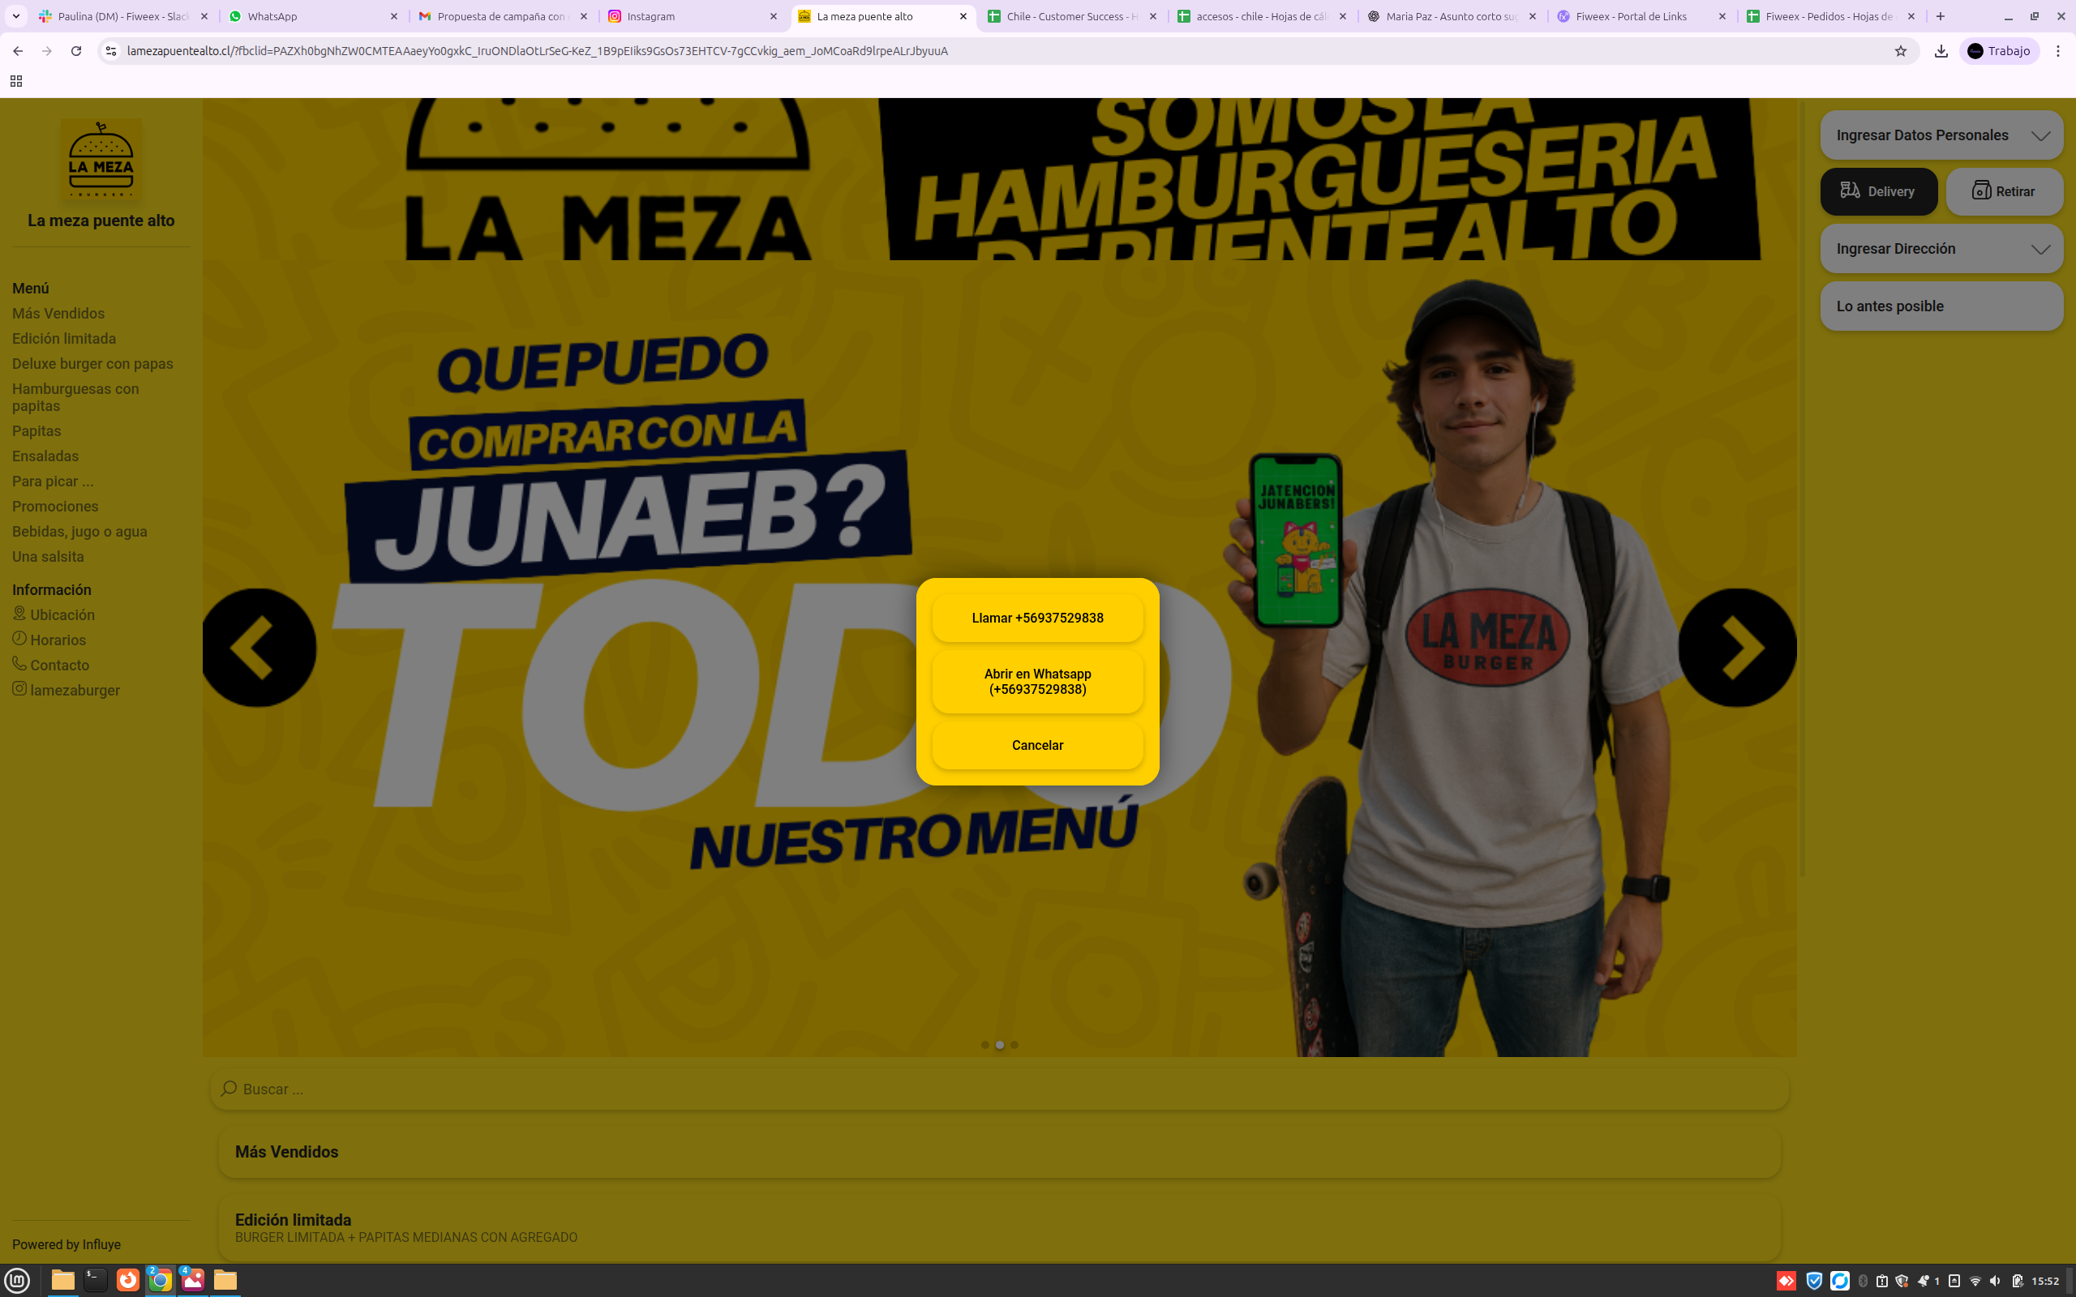Click the previous slide arrow on carousel
This screenshot has height=1297, width=2076.
point(259,648)
